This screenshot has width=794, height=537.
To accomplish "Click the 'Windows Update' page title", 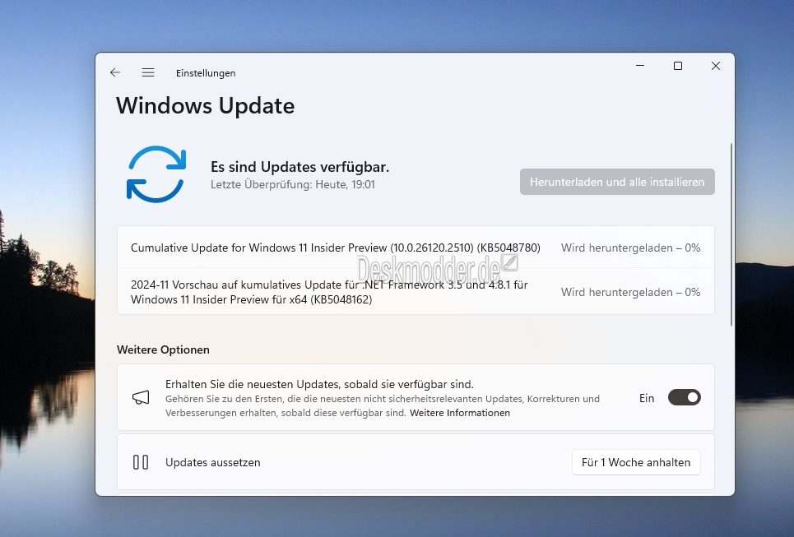I will [x=205, y=106].
